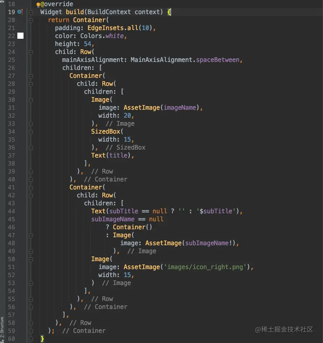Click the highlighted opening brace on line 19
323x343 pixels.
[x=169, y=12]
